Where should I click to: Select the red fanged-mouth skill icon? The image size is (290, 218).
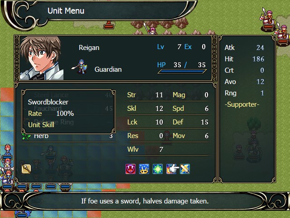coord(130,169)
